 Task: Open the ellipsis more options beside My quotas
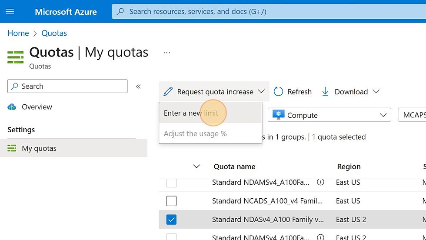tap(167, 53)
